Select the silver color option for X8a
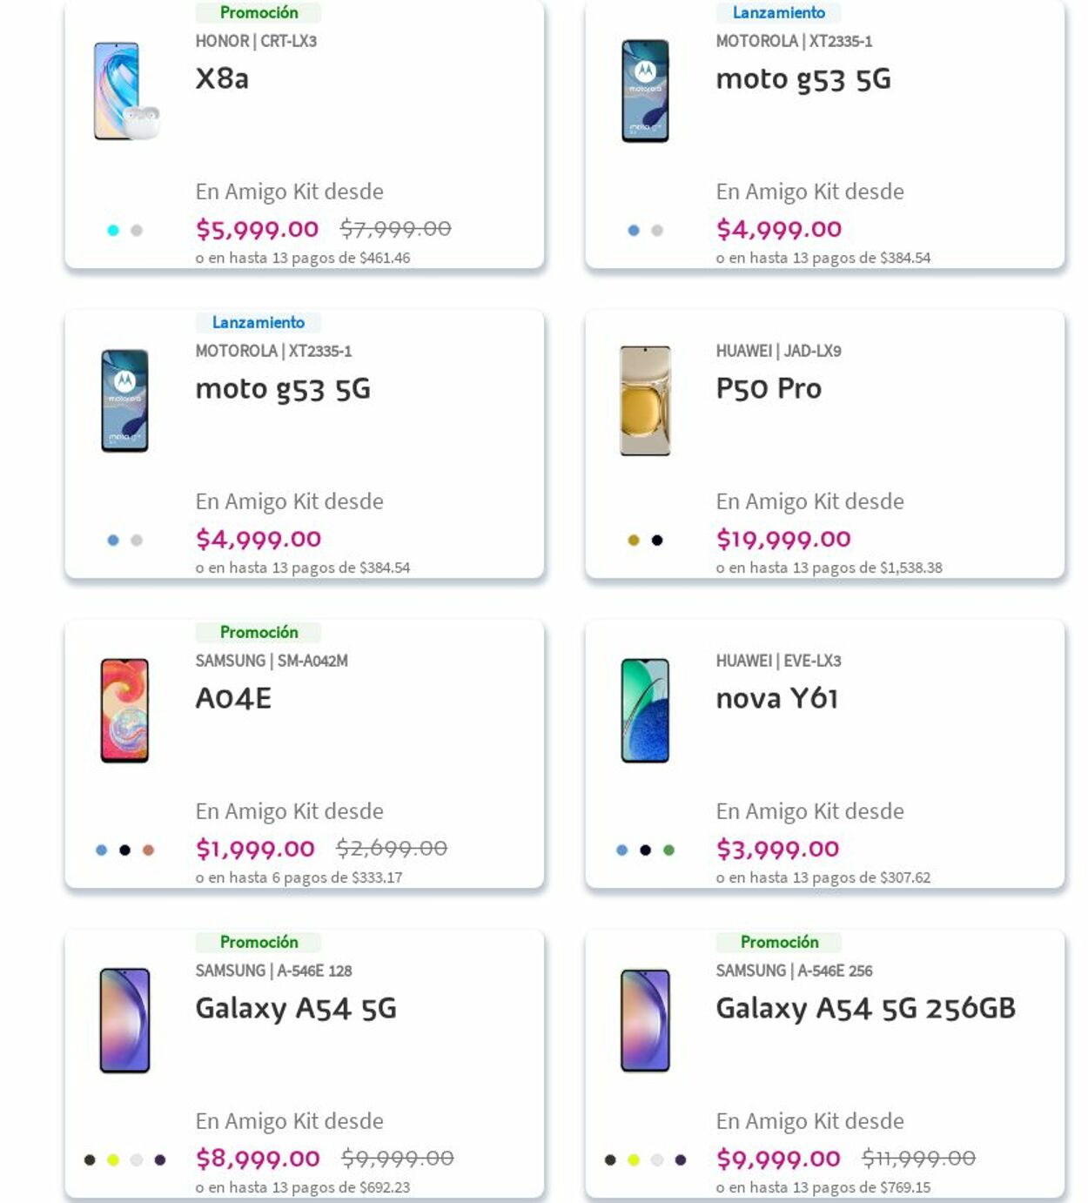Viewport: 1088px width, 1203px height. tap(137, 231)
